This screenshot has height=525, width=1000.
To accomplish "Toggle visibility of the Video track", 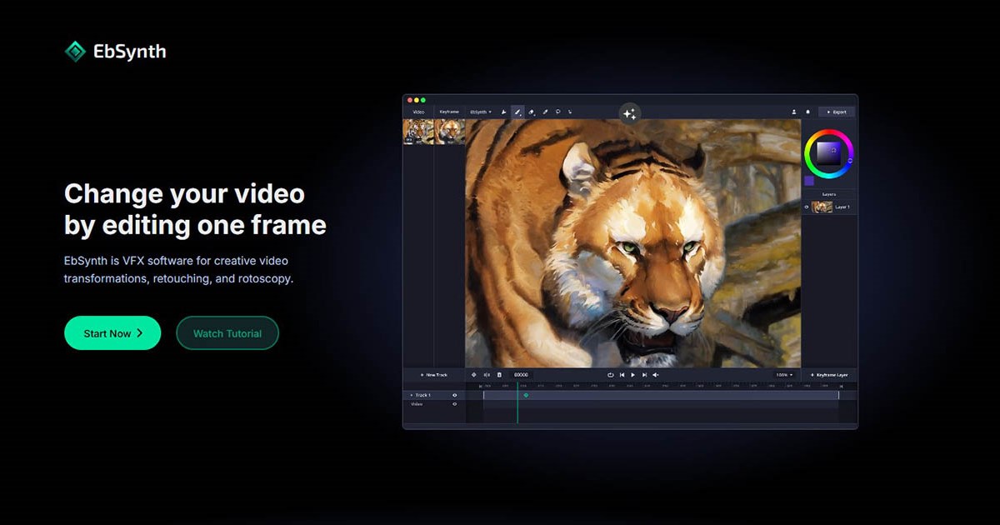I will [x=454, y=404].
